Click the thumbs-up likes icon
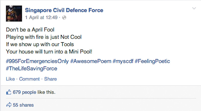This screenshot has height=111, width=201. point(9,92)
